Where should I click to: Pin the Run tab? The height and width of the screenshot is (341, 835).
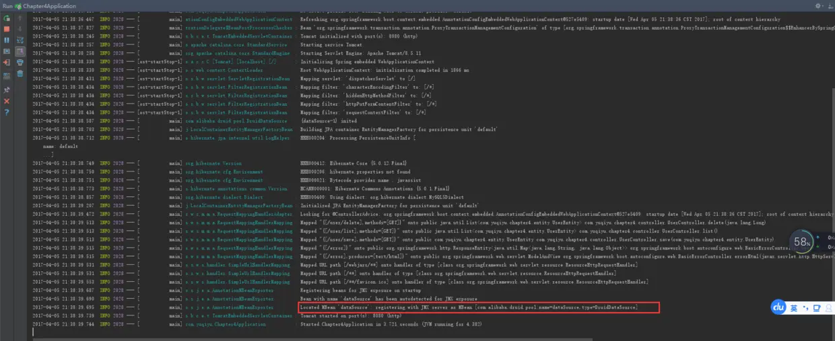[7, 90]
